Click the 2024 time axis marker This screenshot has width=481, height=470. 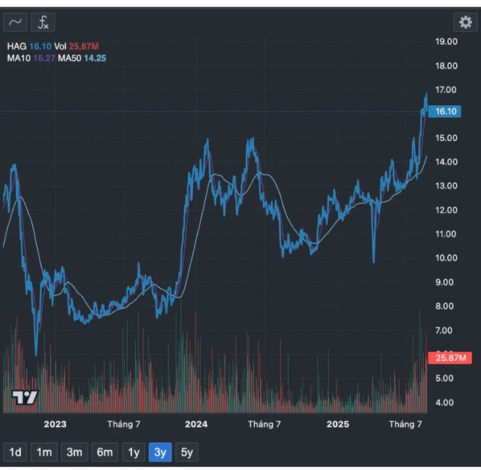click(x=196, y=424)
